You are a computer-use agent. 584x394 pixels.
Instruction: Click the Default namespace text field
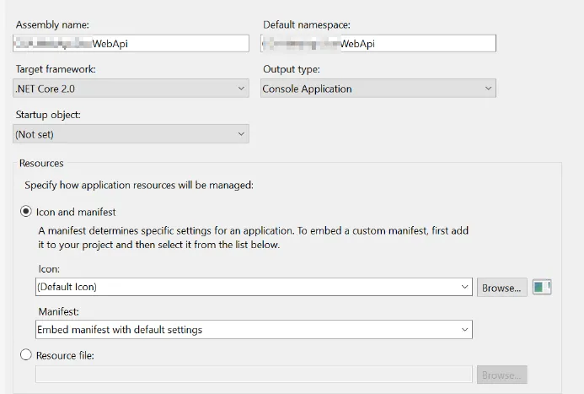[x=378, y=44]
